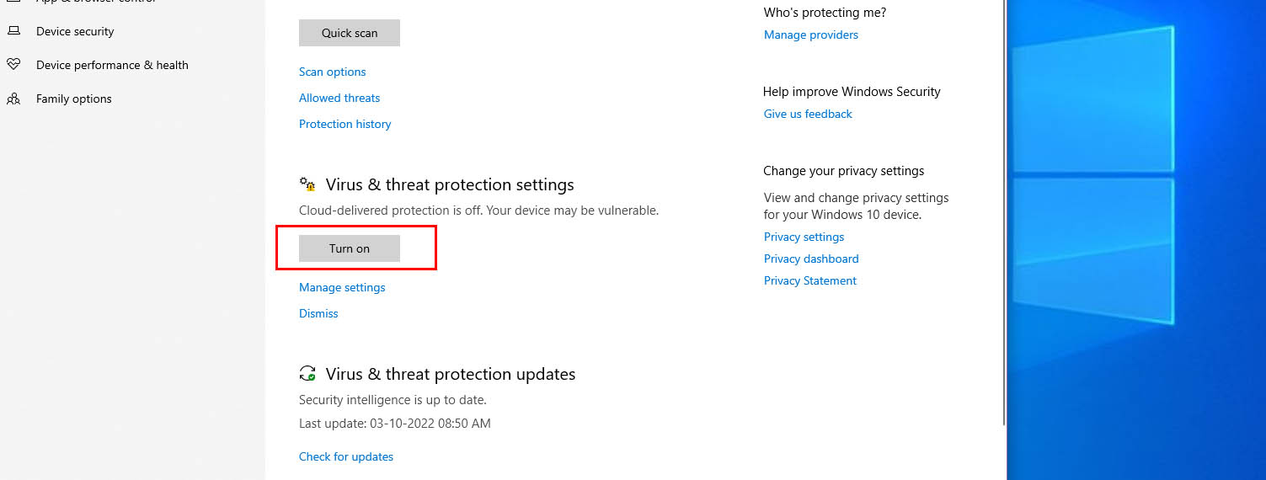Open Scan options link

pyautogui.click(x=332, y=72)
